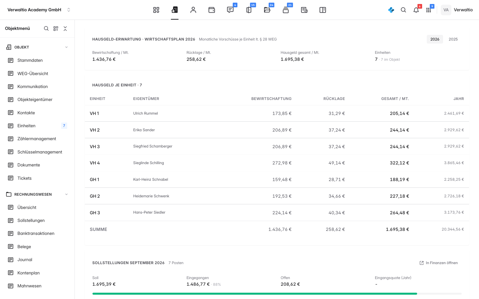
Task: Collapse the Objektmenü sidebar
Action: [x=65, y=29]
